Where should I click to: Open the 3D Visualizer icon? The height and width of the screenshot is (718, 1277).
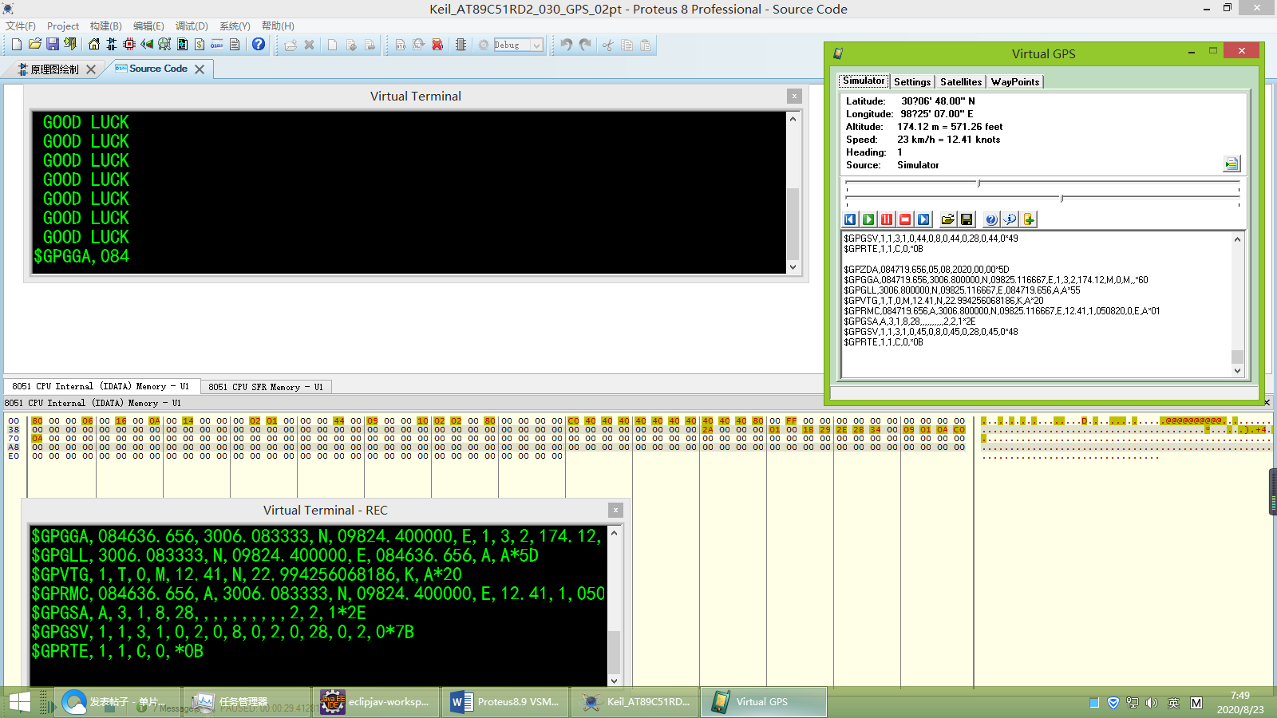coord(147,45)
